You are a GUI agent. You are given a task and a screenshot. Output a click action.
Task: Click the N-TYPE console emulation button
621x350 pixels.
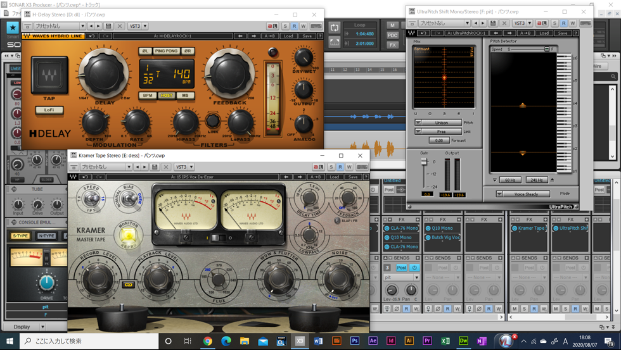pyautogui.click(x=46, y=235)
